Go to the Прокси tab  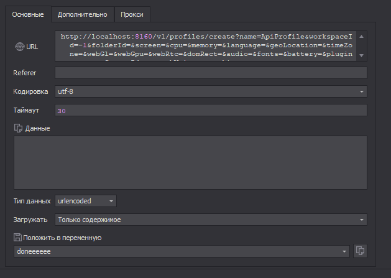coord(132,14)
